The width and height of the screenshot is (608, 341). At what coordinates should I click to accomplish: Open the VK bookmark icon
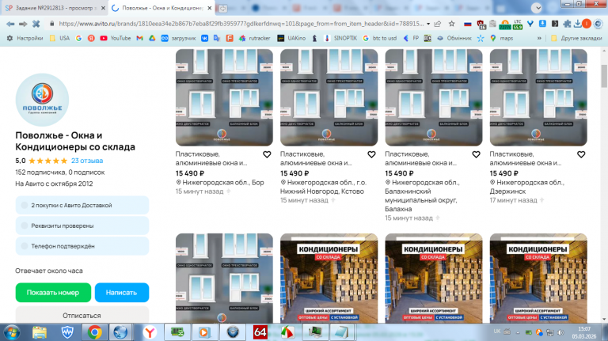click(204, 38)
